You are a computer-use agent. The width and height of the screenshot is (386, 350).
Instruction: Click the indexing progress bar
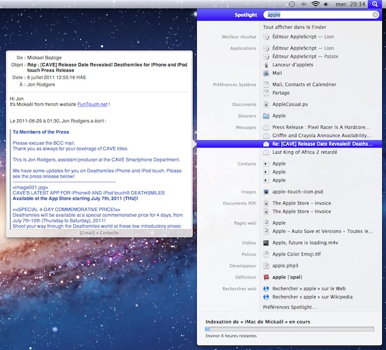point(289,329)
